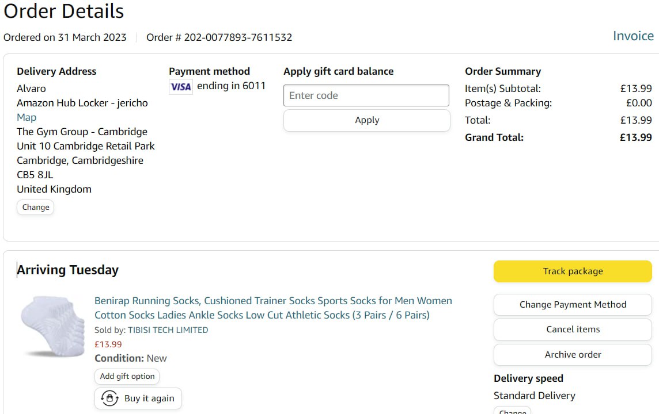Click the order number text

click(x=219, y=37)
